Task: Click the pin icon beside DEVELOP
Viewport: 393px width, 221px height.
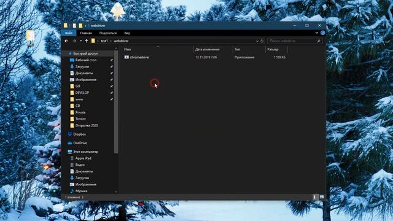Action: [x=112, y=93]
